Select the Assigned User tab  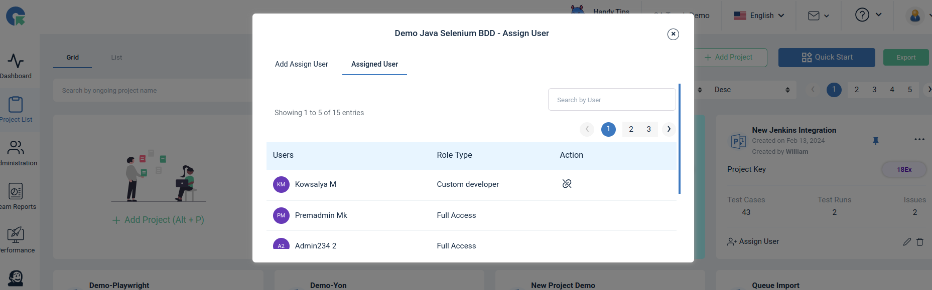(374, 64)
